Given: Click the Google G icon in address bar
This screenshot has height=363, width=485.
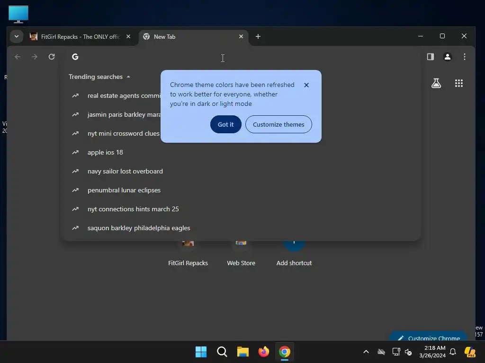Looking at the screenshot, I should point(75,57).
